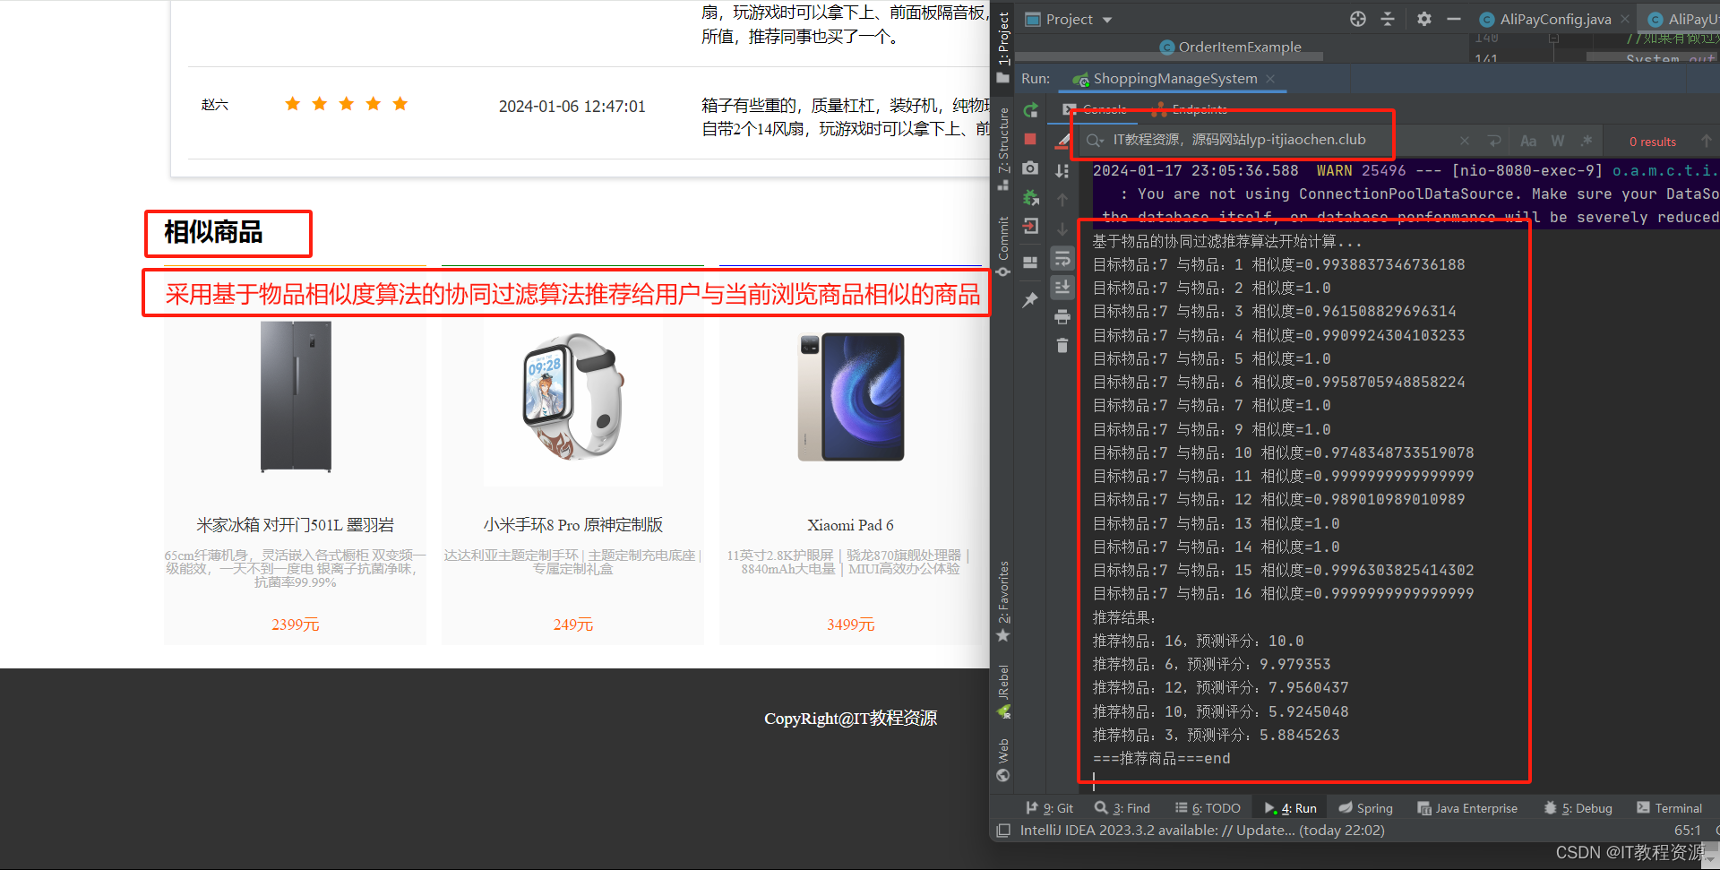This screenshot has height=870, width=1720.
Task: Click the Xiaomi Pad 6 product title
Action: coord(851,525)
